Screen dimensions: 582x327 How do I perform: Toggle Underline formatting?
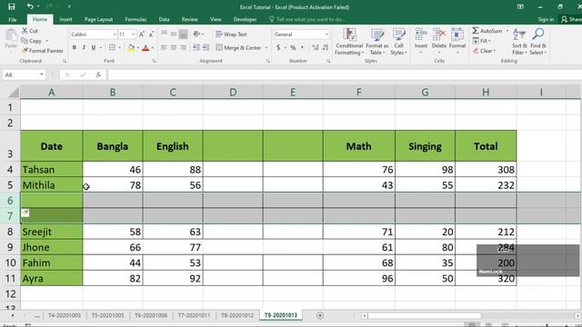(x=93, y=47)
